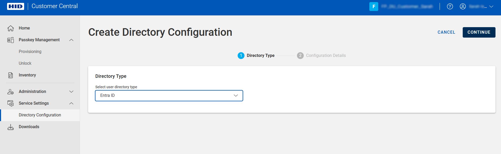Open the user directory type dropdown
The image size is (501, 154).
click(169, 96)
